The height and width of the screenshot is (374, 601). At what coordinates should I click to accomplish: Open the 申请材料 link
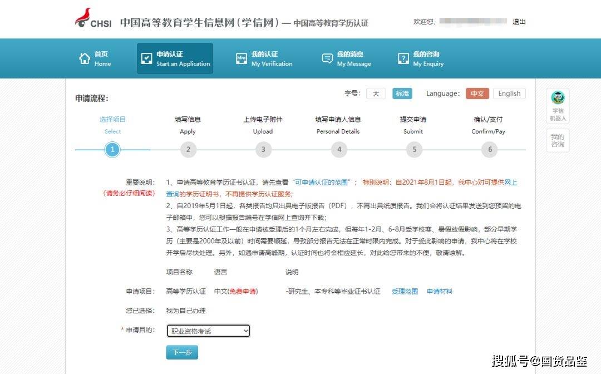click(x=440, y=291)
